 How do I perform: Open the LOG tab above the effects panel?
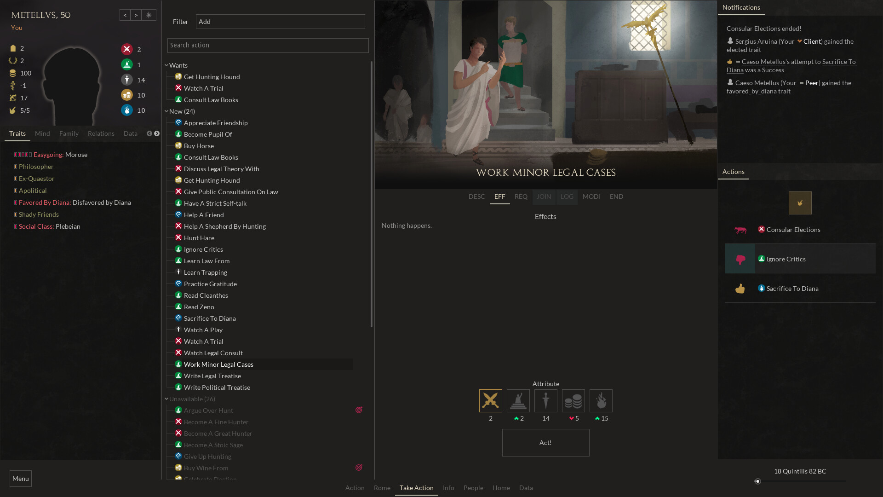[567, 196]
